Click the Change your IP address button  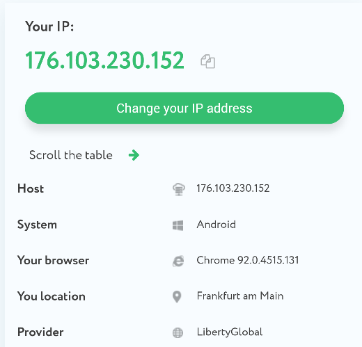[184, 108]
